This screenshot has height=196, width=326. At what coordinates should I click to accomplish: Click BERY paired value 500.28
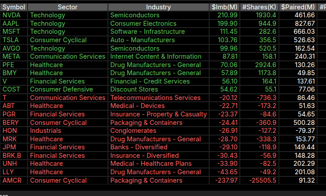pos(298,122)
